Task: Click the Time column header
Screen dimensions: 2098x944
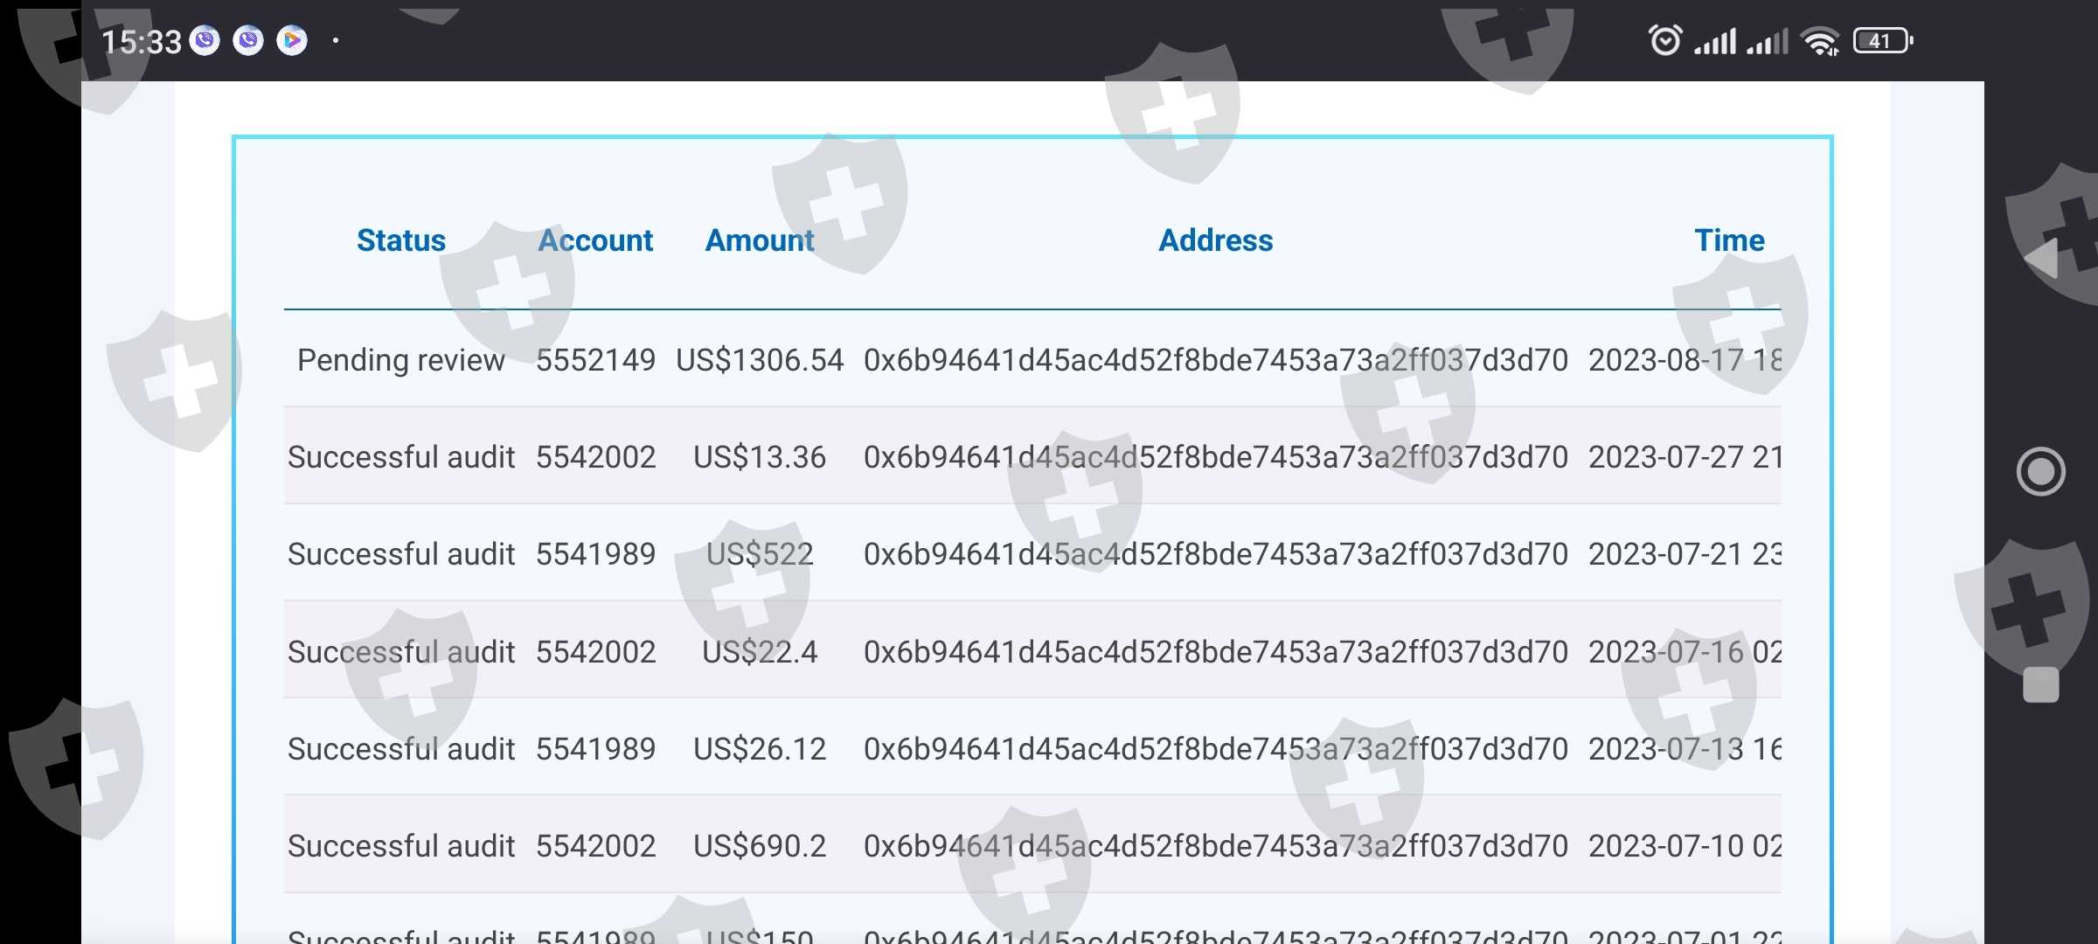Action: click(1729, 240)
